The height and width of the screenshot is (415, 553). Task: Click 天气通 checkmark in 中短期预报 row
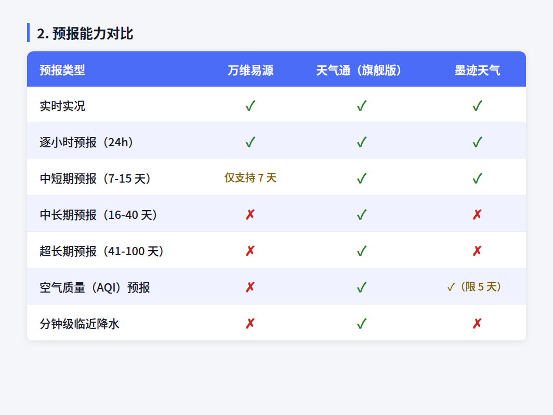coord(362,178)
